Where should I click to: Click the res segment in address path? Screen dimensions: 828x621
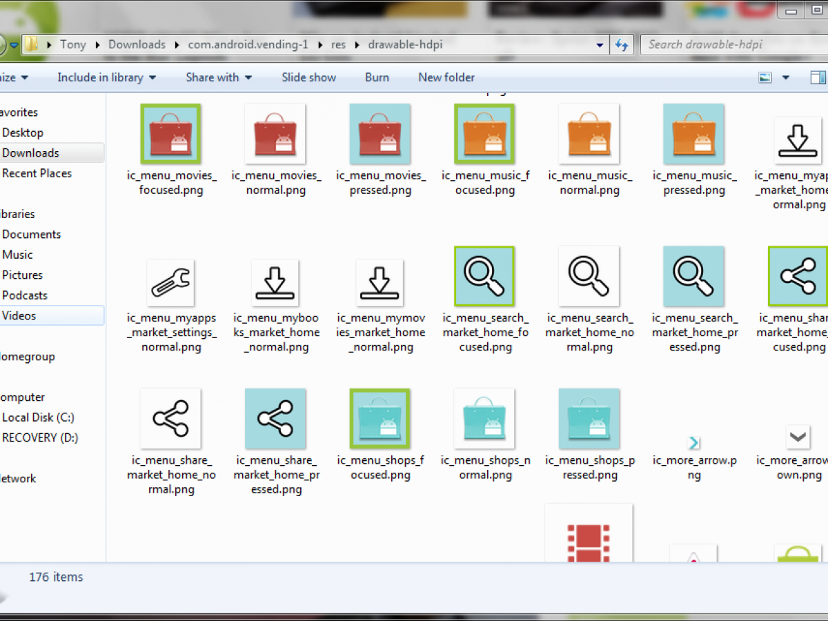pos(338,45)
